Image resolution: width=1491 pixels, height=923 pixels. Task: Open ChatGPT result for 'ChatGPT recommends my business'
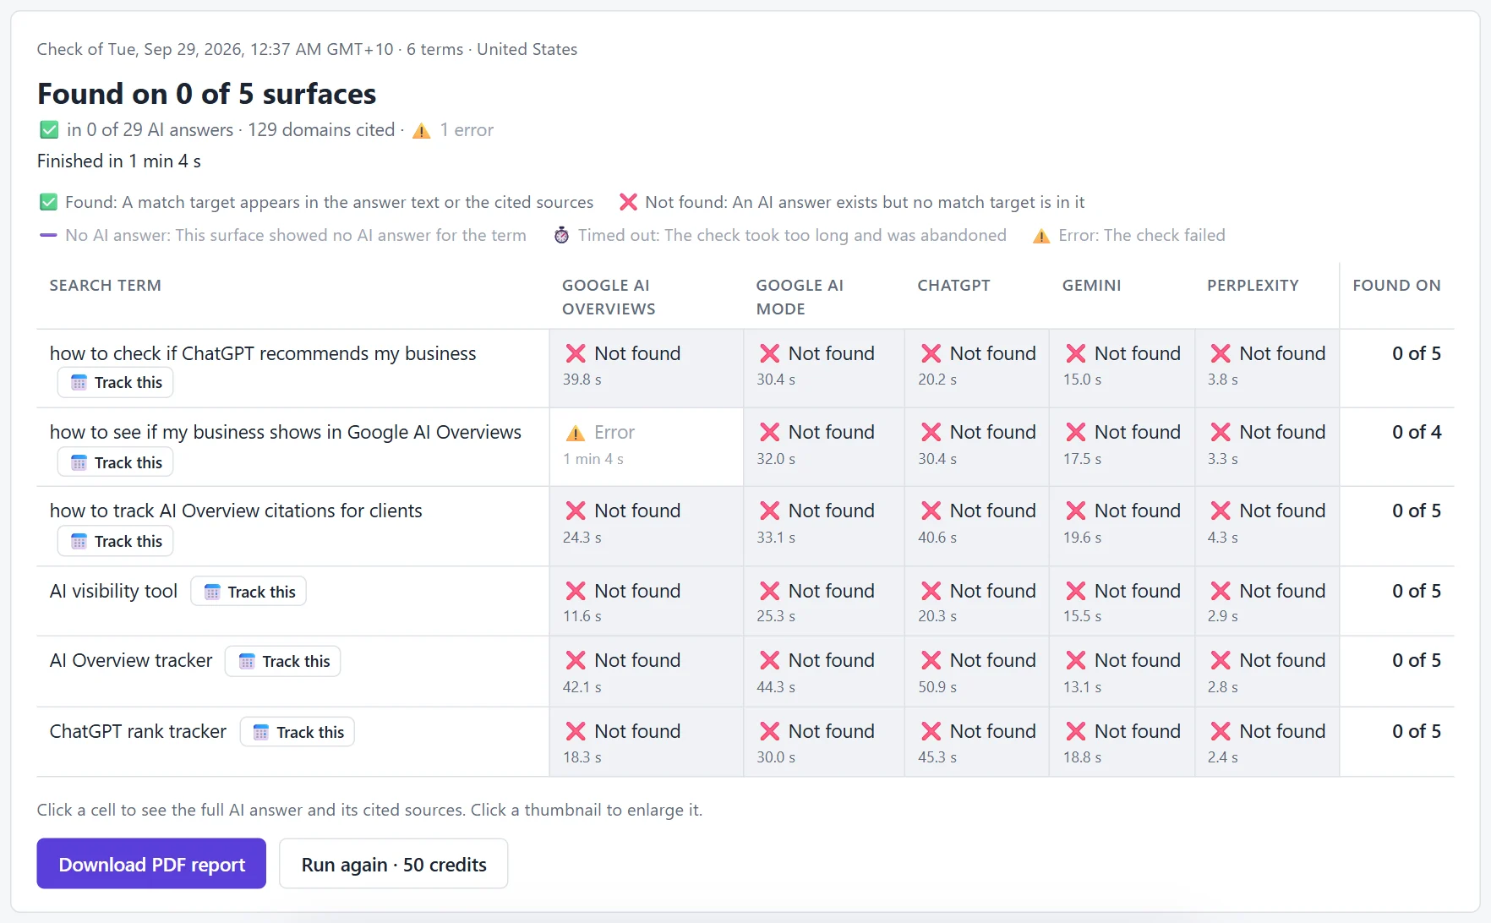point(977,369)
